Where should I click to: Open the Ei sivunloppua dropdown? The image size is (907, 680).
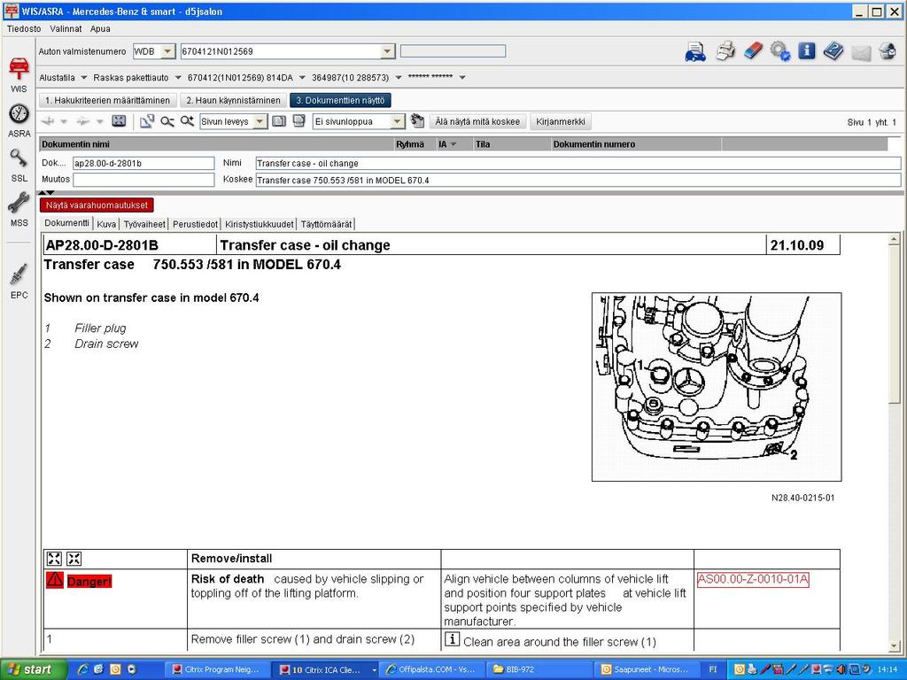click(x=397, y=121)
